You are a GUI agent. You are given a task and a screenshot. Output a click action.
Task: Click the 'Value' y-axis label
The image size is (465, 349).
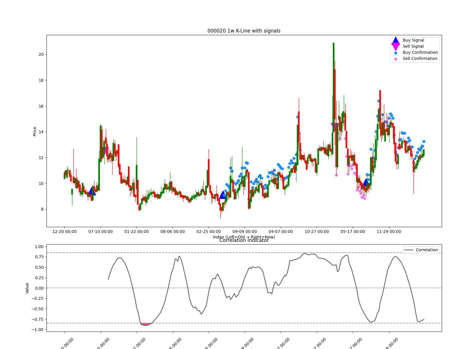27,288
